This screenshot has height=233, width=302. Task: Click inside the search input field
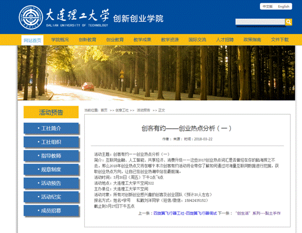(260, 22)
